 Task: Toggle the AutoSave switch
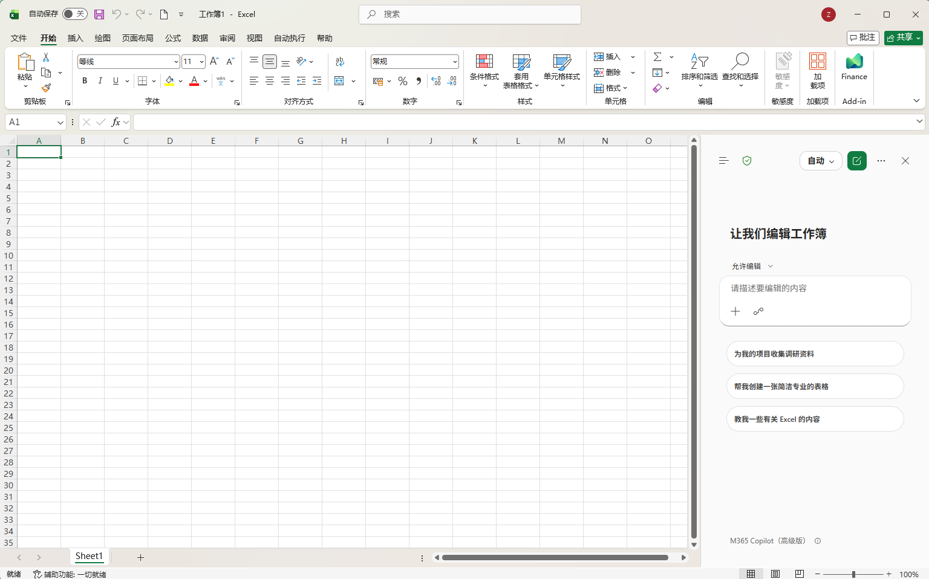[x=75, y=14]
